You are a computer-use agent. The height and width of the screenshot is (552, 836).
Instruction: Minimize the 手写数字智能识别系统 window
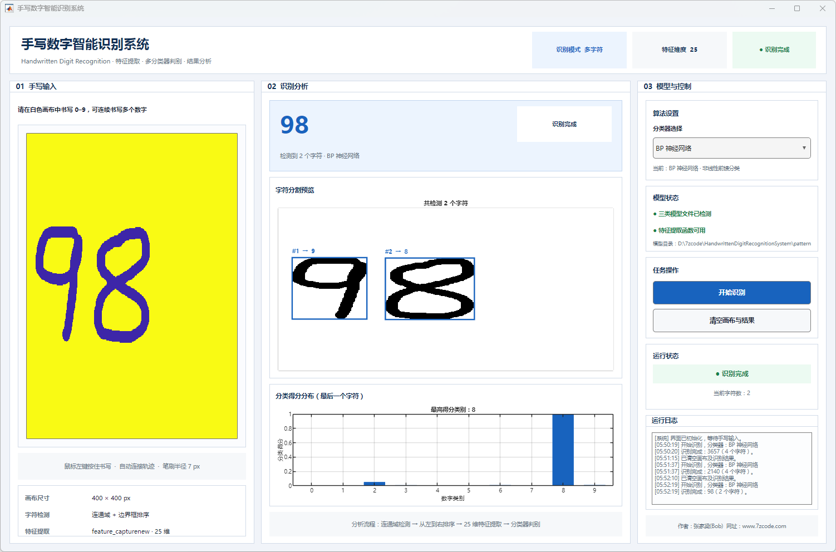[x=772, y=8]
